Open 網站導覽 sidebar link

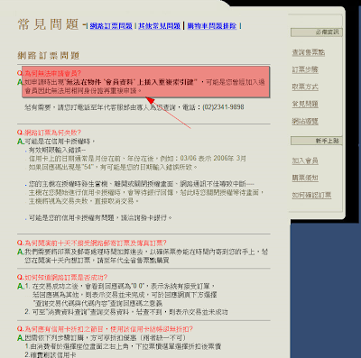pos(305,122)
